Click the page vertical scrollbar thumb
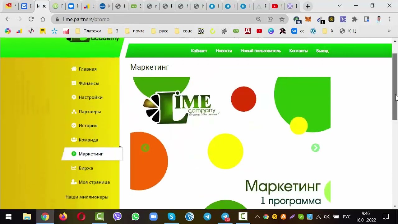 click(x=395, y=86)
